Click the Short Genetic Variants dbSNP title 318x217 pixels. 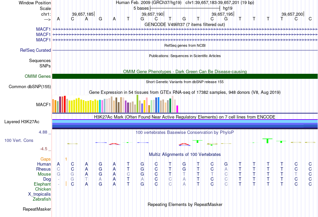[185, 82]
